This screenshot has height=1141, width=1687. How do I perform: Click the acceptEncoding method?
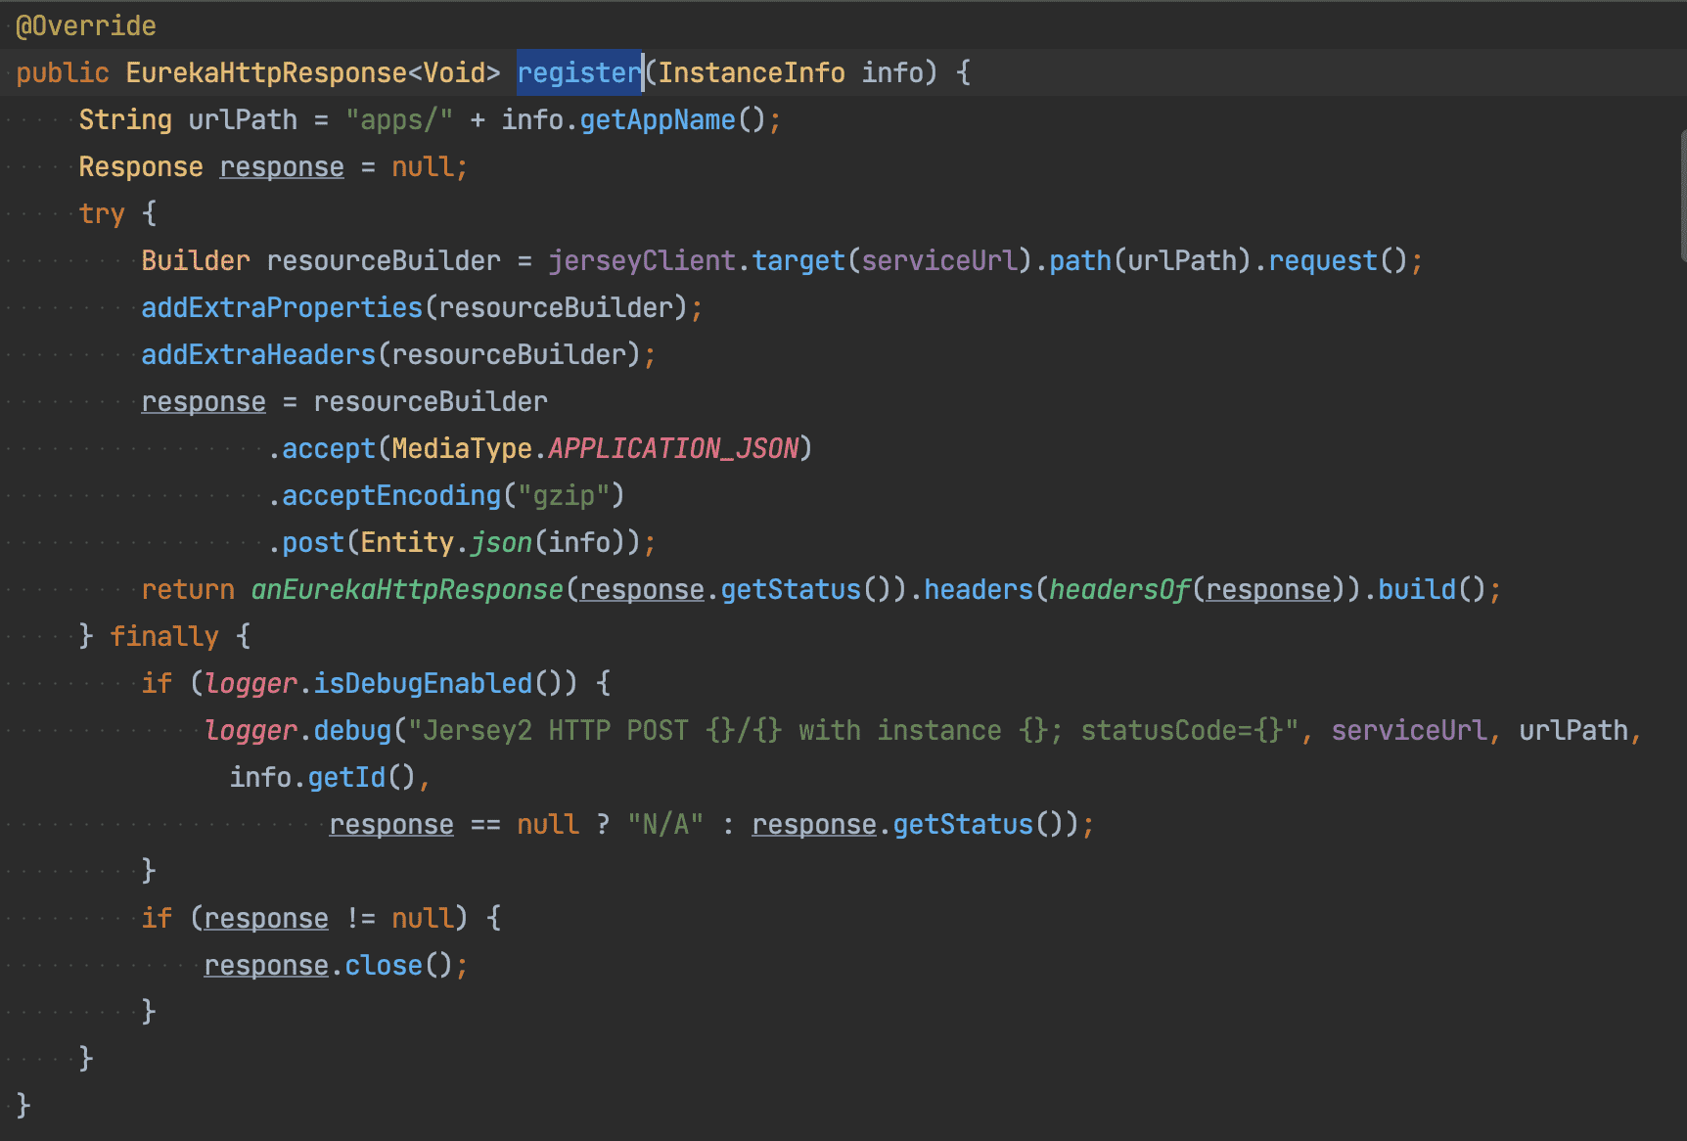coord(391,495)
